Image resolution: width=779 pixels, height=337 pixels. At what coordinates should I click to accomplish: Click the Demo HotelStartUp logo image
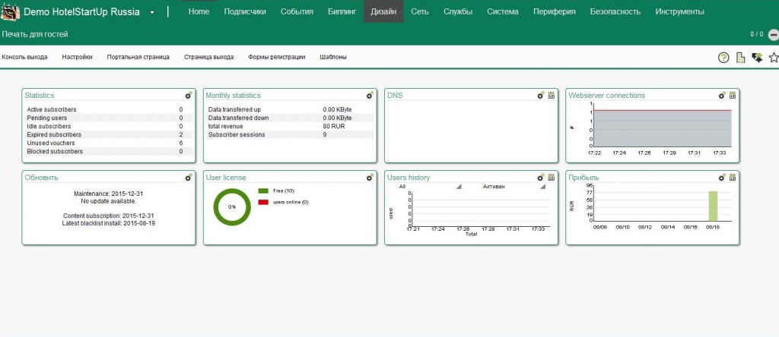click(10, 11)
